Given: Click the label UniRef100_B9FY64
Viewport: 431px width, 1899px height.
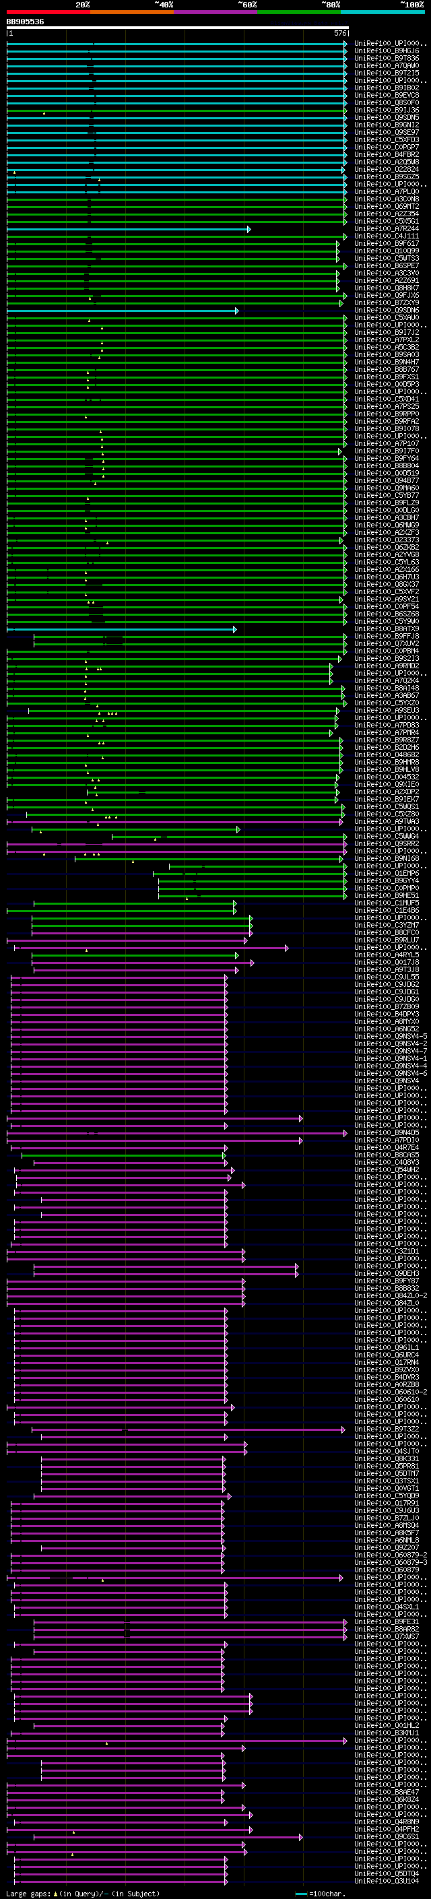Looking at the screenshot, I should [387, 459].
